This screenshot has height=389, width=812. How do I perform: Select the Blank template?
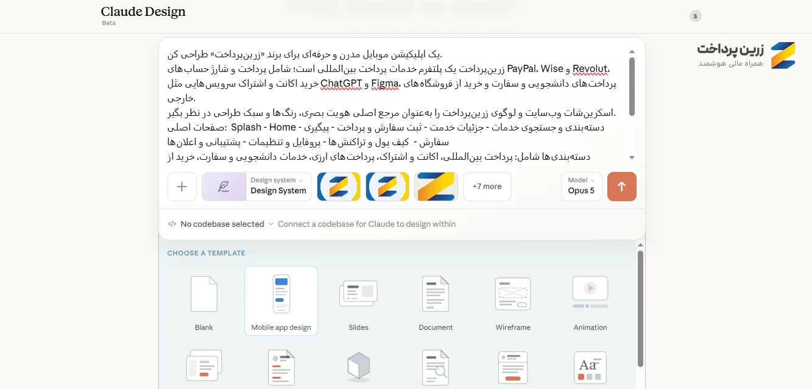tap(204, 301)
